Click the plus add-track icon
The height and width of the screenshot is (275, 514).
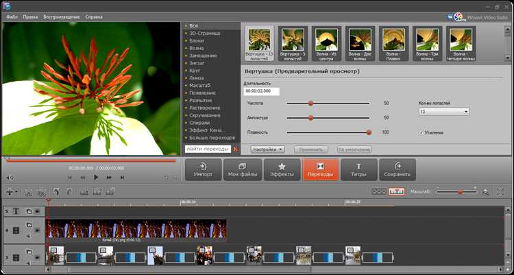(x=11, y=192)
